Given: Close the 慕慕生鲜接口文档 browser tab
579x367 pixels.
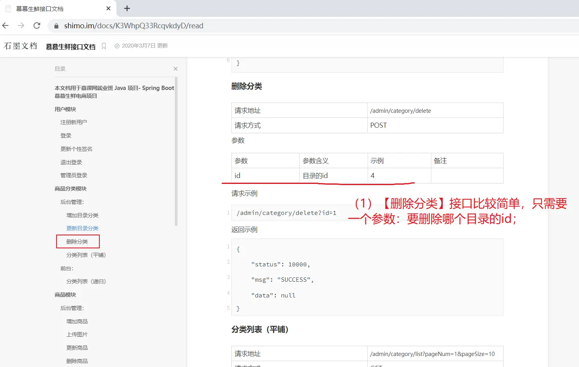Looking at the screenshot, I should pyautogui.click(x=108, y=8).
